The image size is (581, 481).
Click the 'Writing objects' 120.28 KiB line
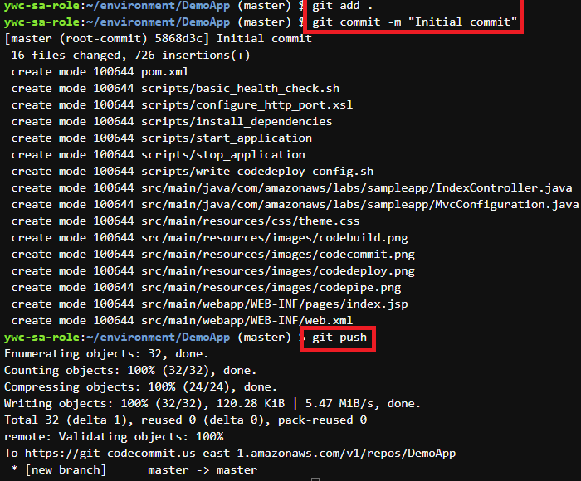(x=212, y=404)
